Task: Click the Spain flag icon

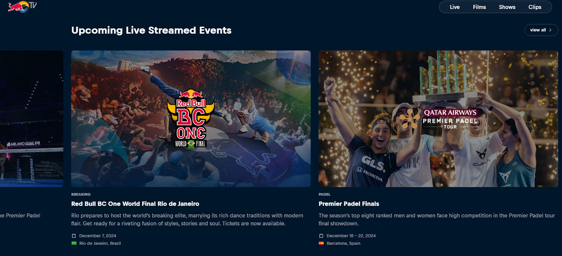Action: click(321, 243)
